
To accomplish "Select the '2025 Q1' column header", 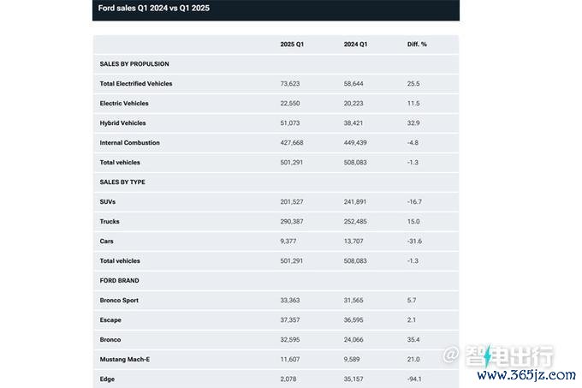I will [x=292, y=45].
